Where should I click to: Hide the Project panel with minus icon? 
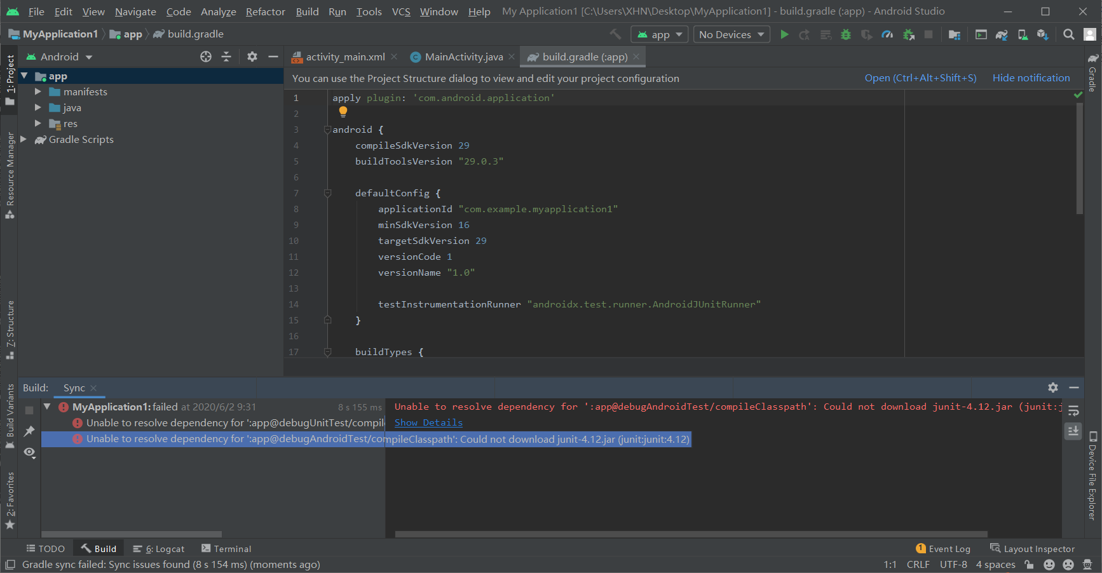(273, 57)
